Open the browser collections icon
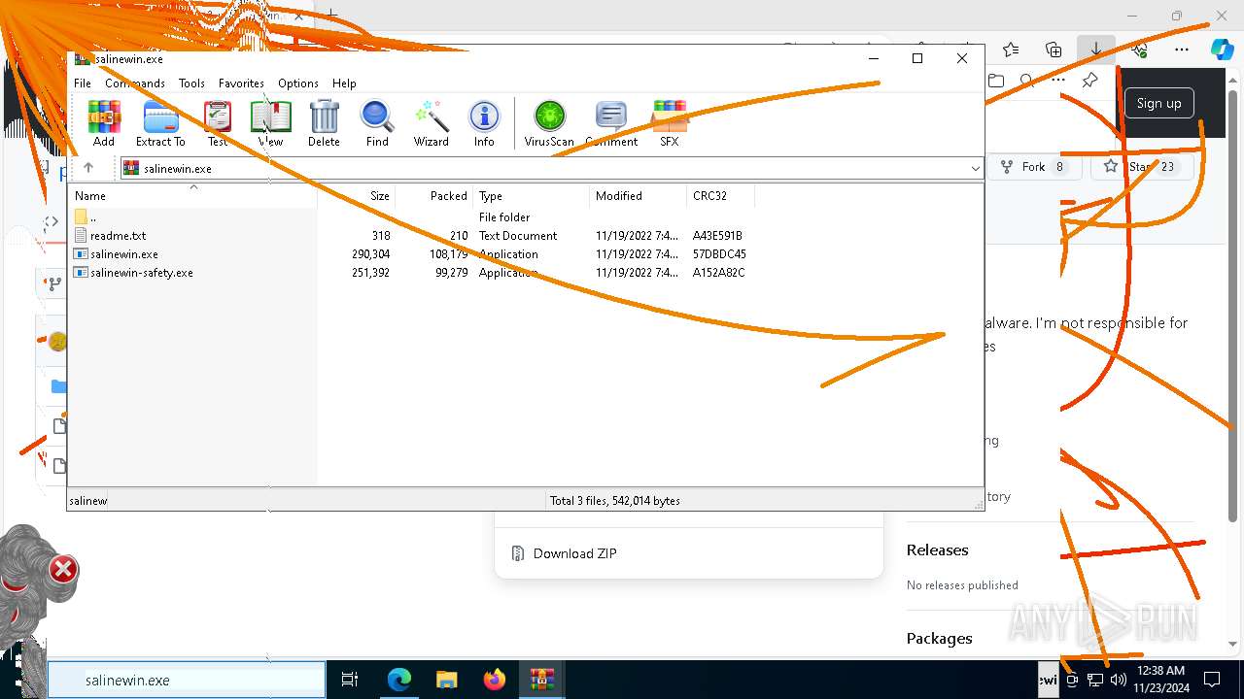 click(1053, 50)
